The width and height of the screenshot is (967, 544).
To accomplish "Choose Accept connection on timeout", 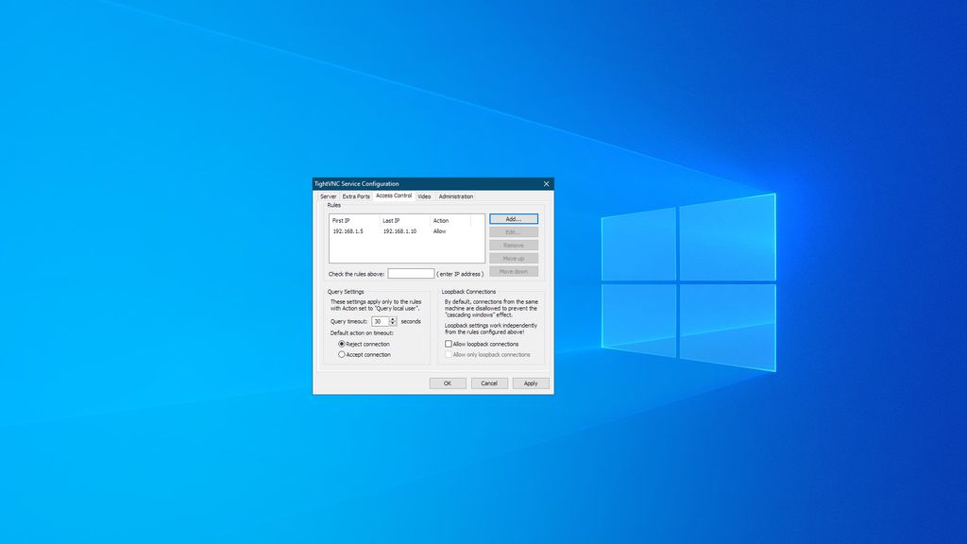I will (341, 355).
